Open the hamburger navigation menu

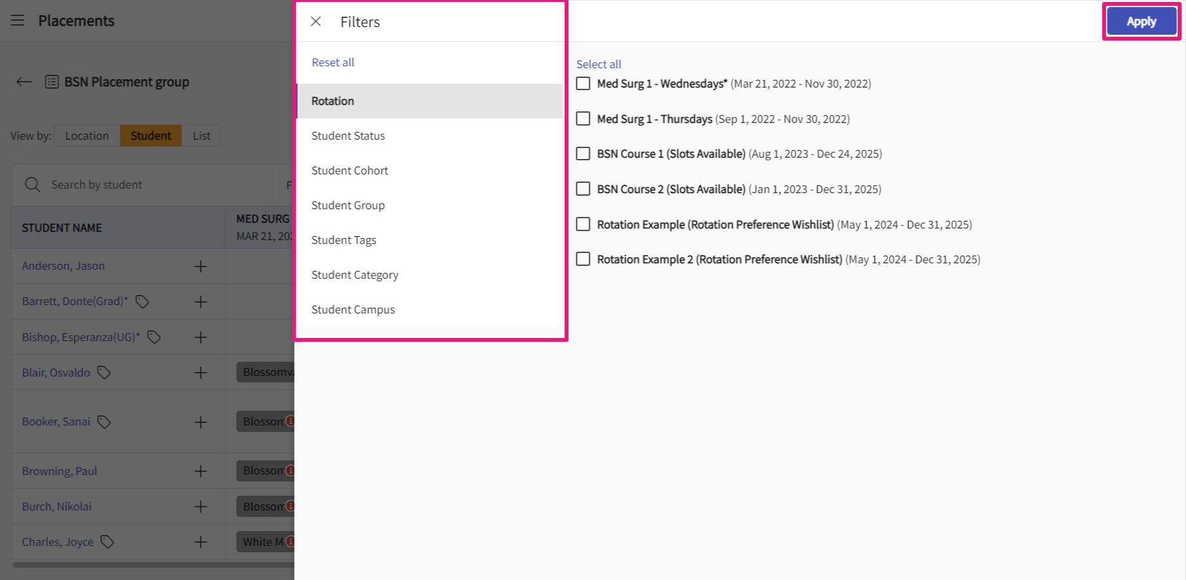click(x=17, y=21)
